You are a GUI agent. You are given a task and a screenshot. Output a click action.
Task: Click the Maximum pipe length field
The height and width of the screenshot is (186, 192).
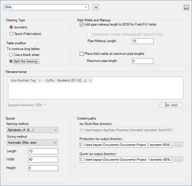pyautogui.click(x=143, y=61)
